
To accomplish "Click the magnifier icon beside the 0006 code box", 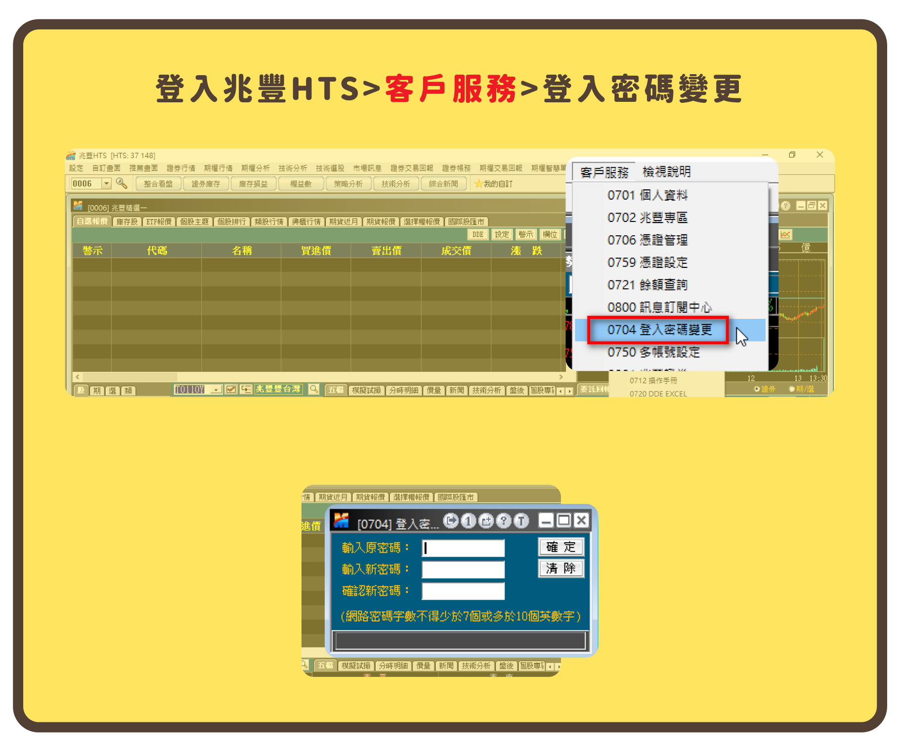I will 121,183.
